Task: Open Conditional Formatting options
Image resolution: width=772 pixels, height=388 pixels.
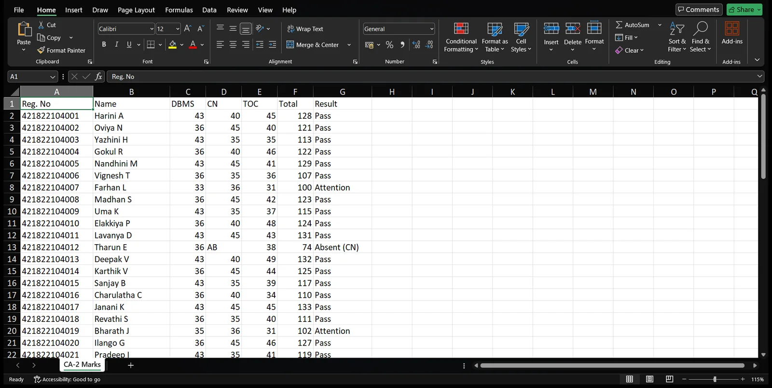Action: (x=461, y=37)
